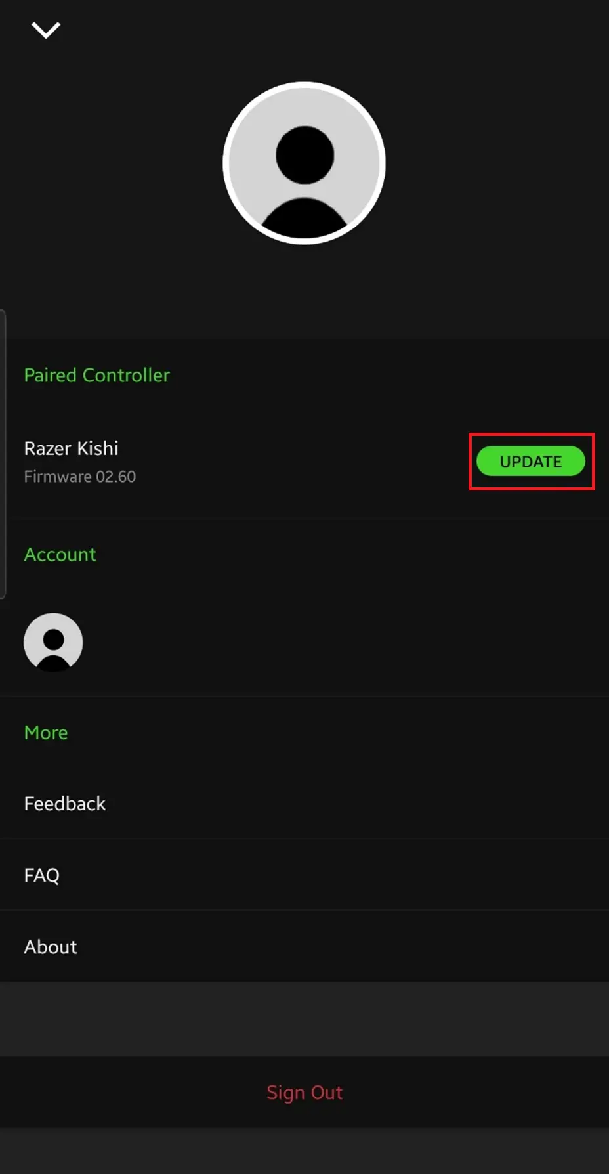Select the About option
The width and height of the screenshot is (609, 1174).
tap(51, 946)
